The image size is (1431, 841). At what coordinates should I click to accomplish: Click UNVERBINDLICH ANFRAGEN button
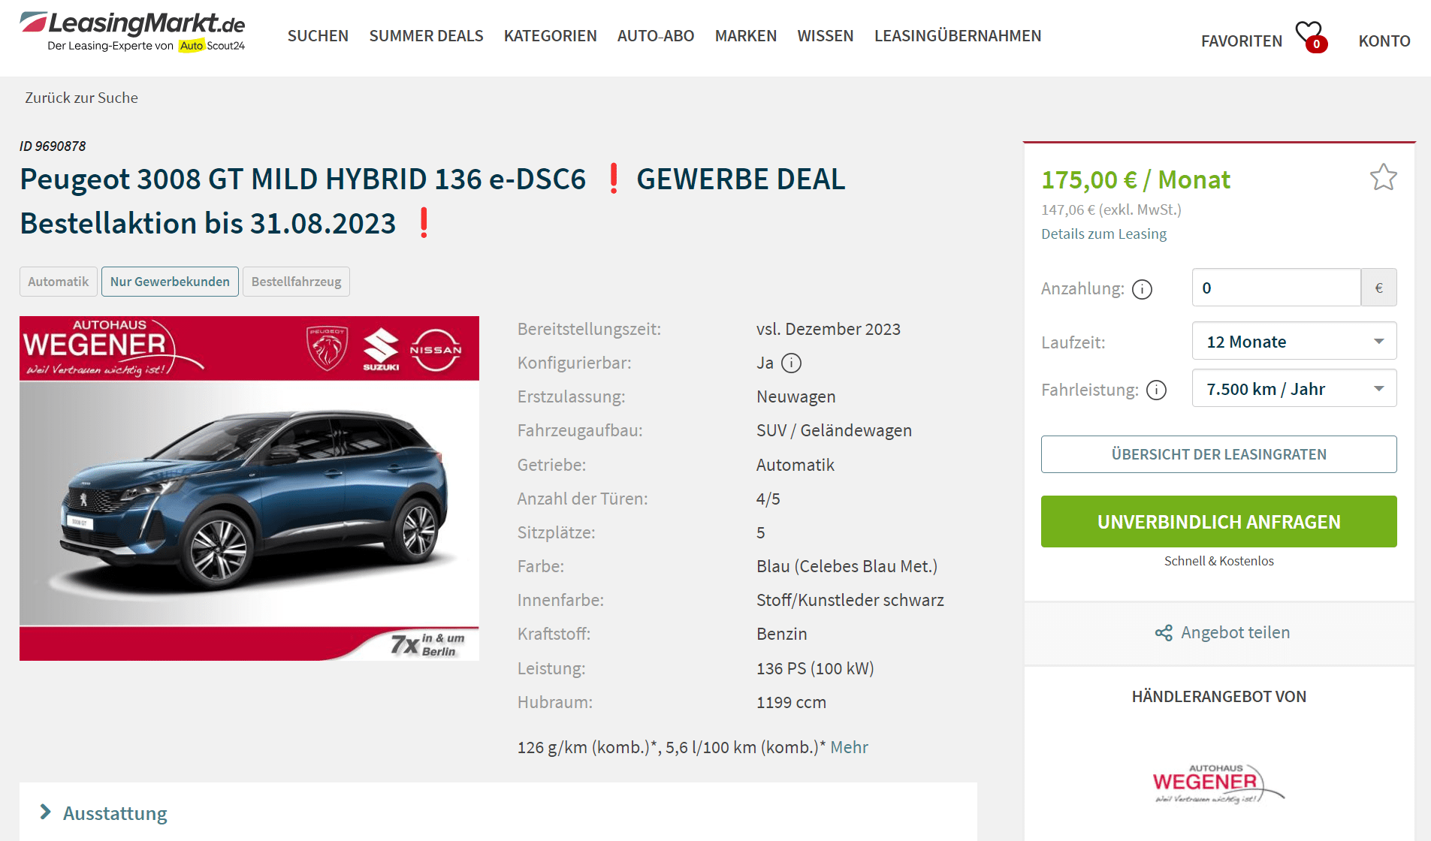(x=1218, y=522)
